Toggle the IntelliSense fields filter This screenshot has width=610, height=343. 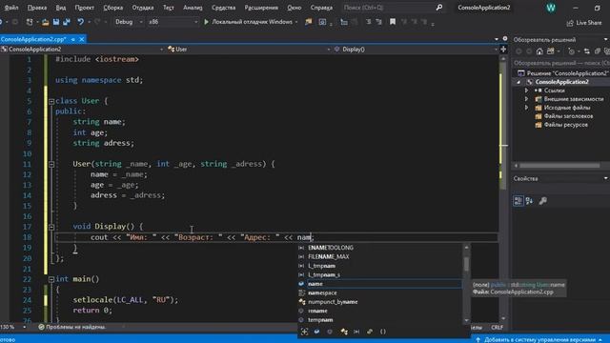pos(316,332)
